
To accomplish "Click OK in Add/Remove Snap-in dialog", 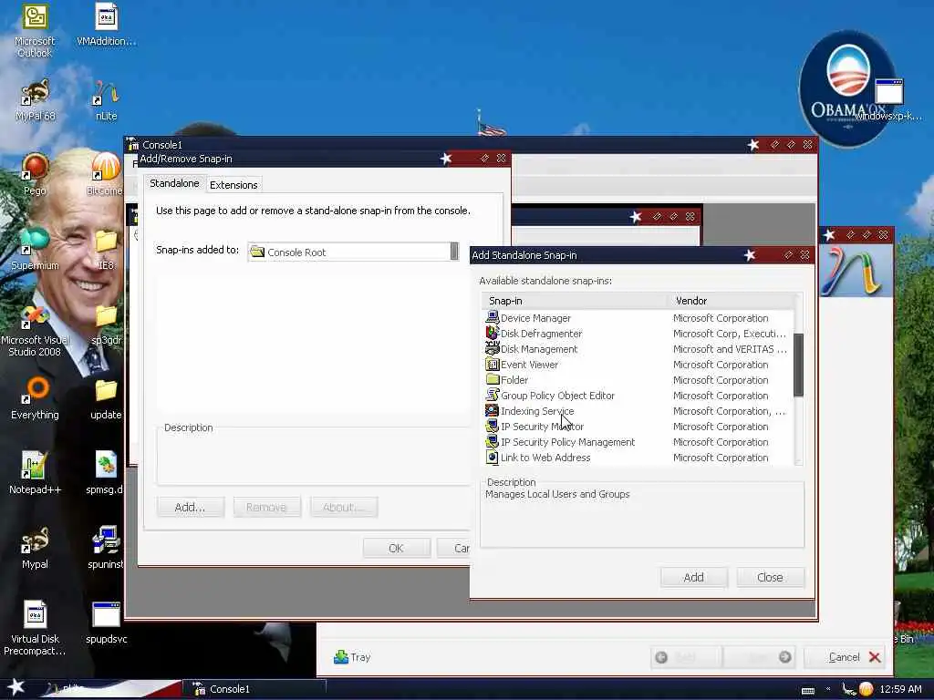I will [397, 548].
